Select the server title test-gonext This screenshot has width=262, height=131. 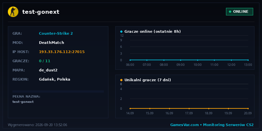(x=41, y=12)
